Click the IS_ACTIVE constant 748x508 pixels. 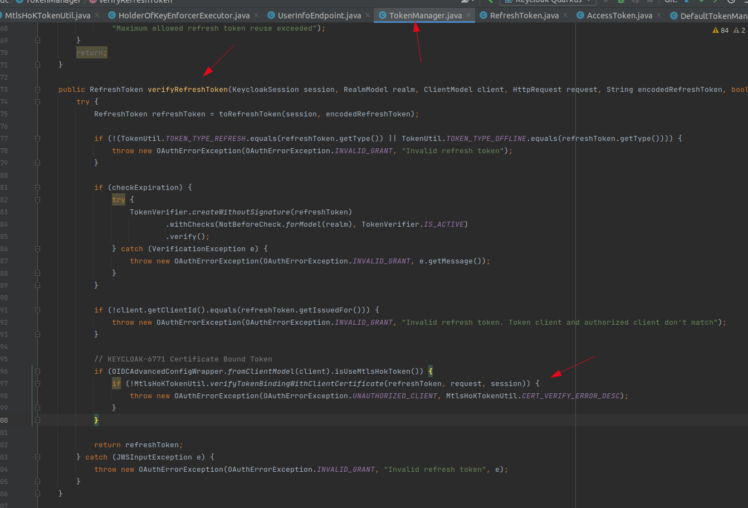click(444, 224)
